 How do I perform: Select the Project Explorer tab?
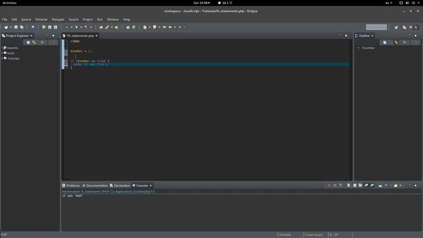(17, 36)
